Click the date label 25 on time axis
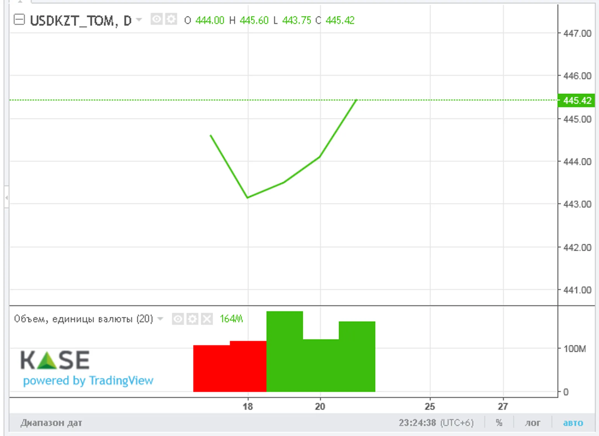This screenshot has height=436, width=599. pyautogui.click(x=430, y=406)
